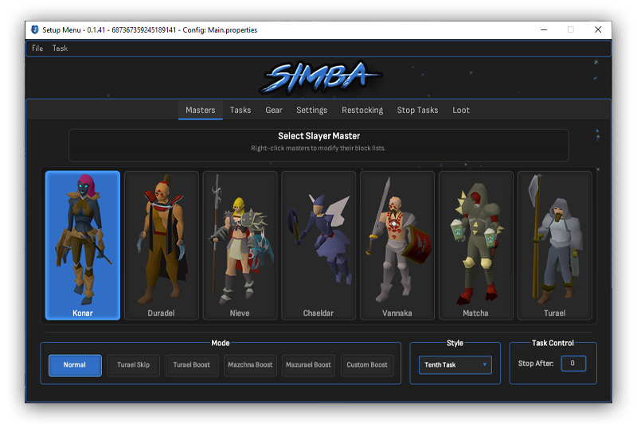Click the Stop After input field

(x=573, y=364)
